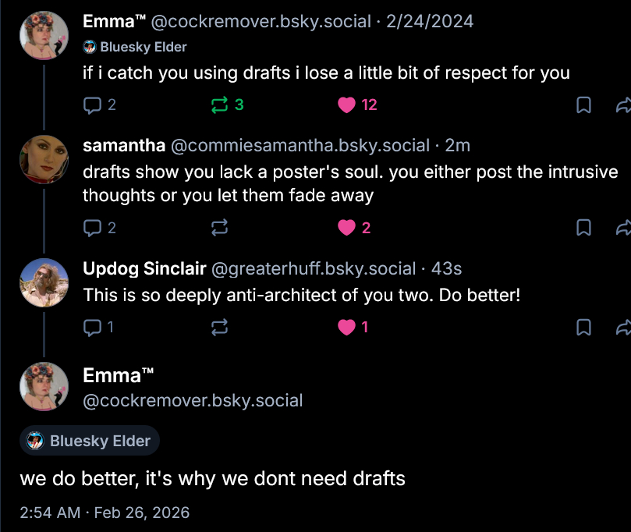Click the Bluesky Elder badge pill
Image resolution: width=631 pixels, height=532 pixels.
(90, 441)
